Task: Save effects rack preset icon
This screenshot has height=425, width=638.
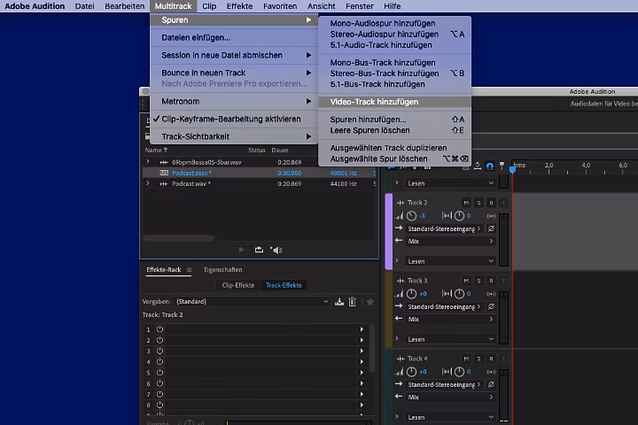Action: 338,302
